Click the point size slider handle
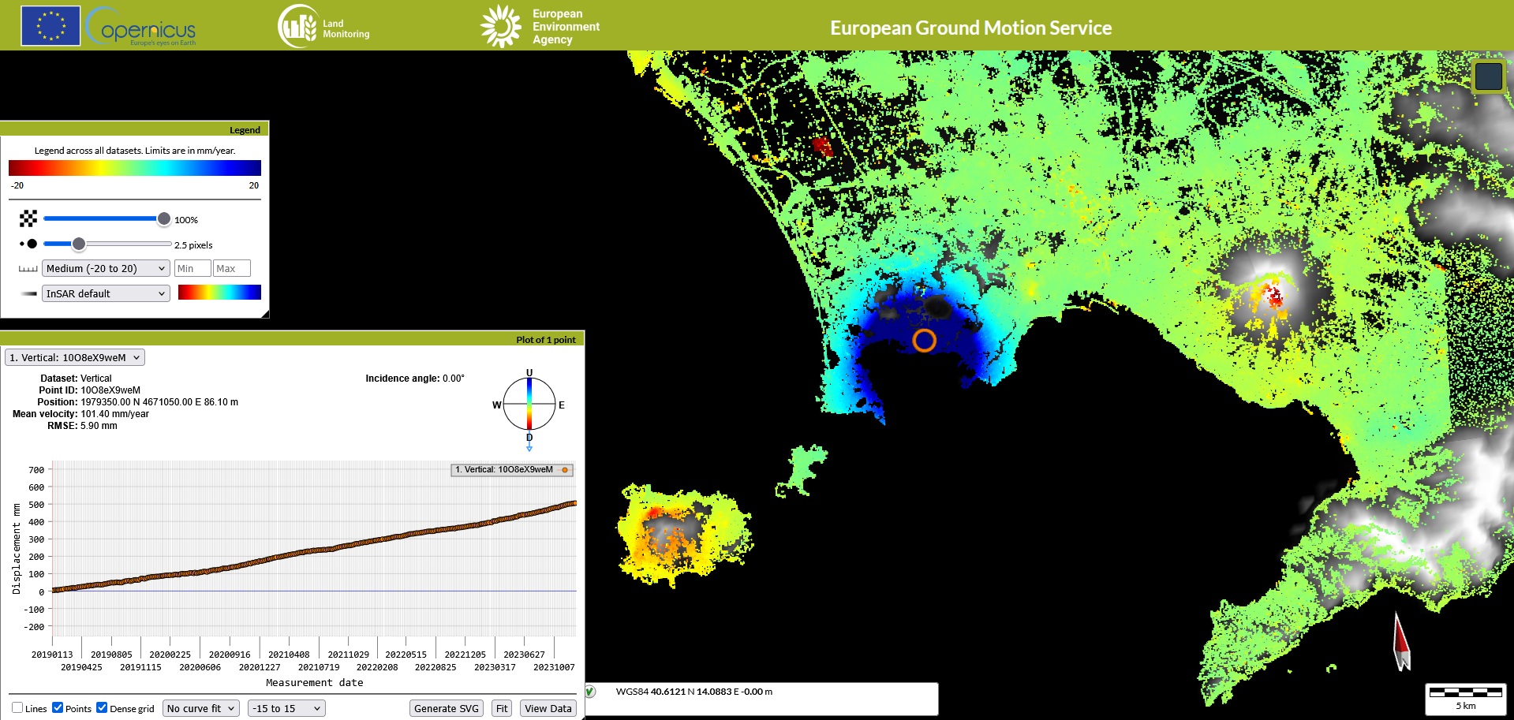This screenshot has width=1514, height=720. pyautogui.click(x=79, y=244)
